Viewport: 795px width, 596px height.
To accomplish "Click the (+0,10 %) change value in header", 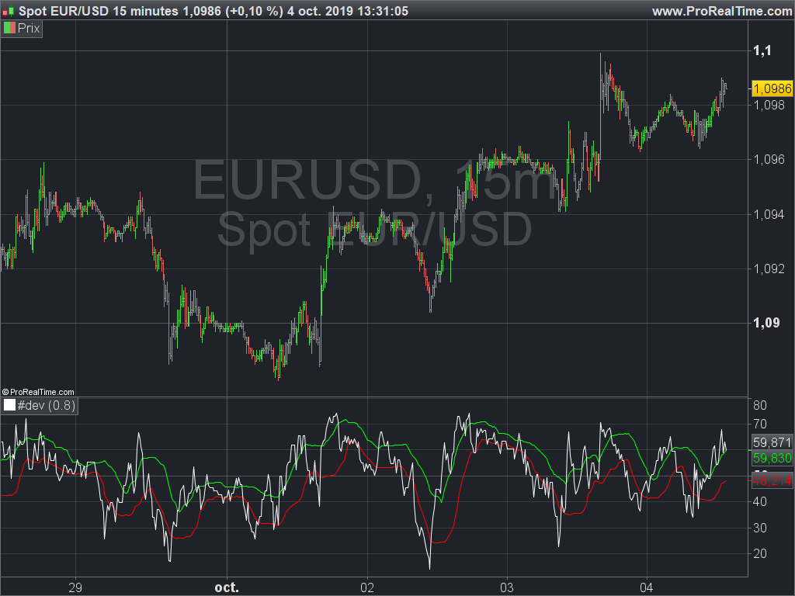I will [x=254, y=11].
